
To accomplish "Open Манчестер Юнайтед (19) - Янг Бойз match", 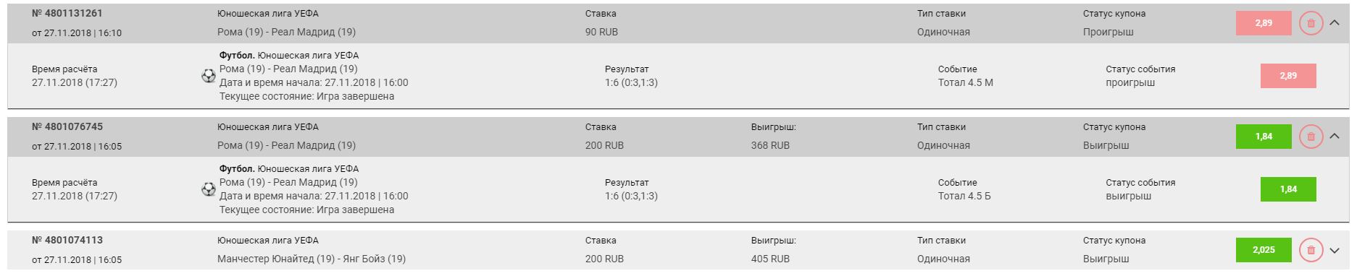I will [312, 259].
